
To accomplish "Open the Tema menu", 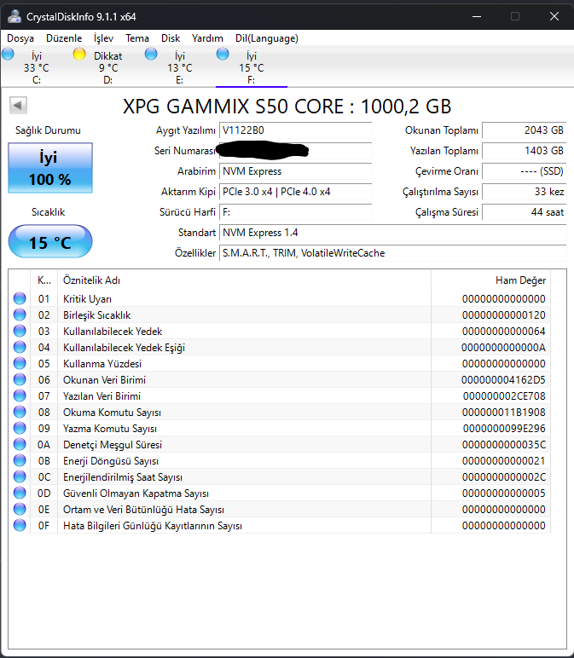I will coord(137,38).
